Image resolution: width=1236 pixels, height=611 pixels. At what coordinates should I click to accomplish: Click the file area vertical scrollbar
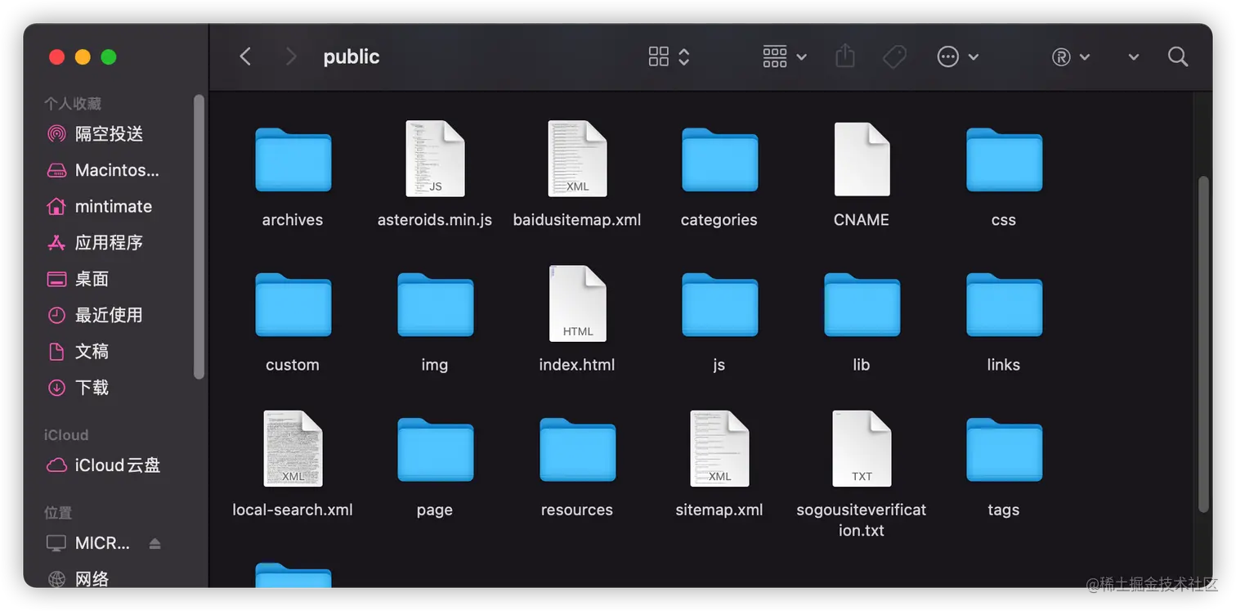point(1203,344)
